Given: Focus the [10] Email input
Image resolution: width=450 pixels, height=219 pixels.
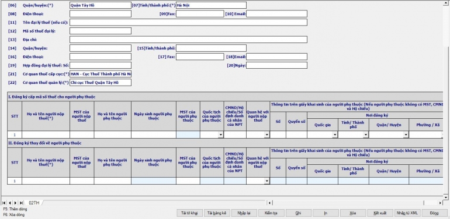Looking at the screenshot, I should pyautogui.click(x=276, y=14).
